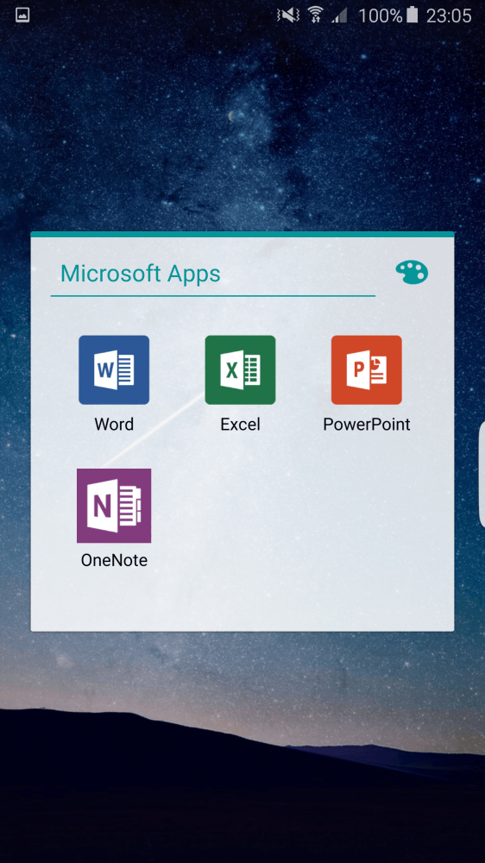The height and width of the screenshot is (863, 485).
Task: Open the edge panel handle on right side
Action: coord(482,475)
